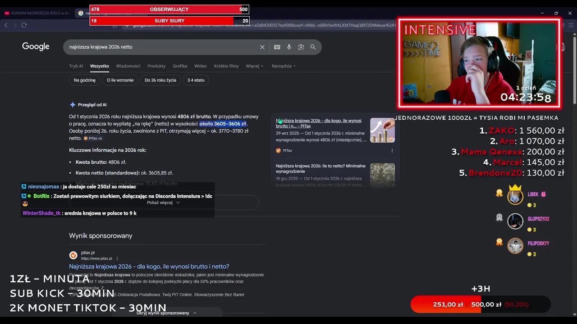Screen dimensions: 577x324
Task: Click the Wynik sponsorowany heading
Action: 101,235
